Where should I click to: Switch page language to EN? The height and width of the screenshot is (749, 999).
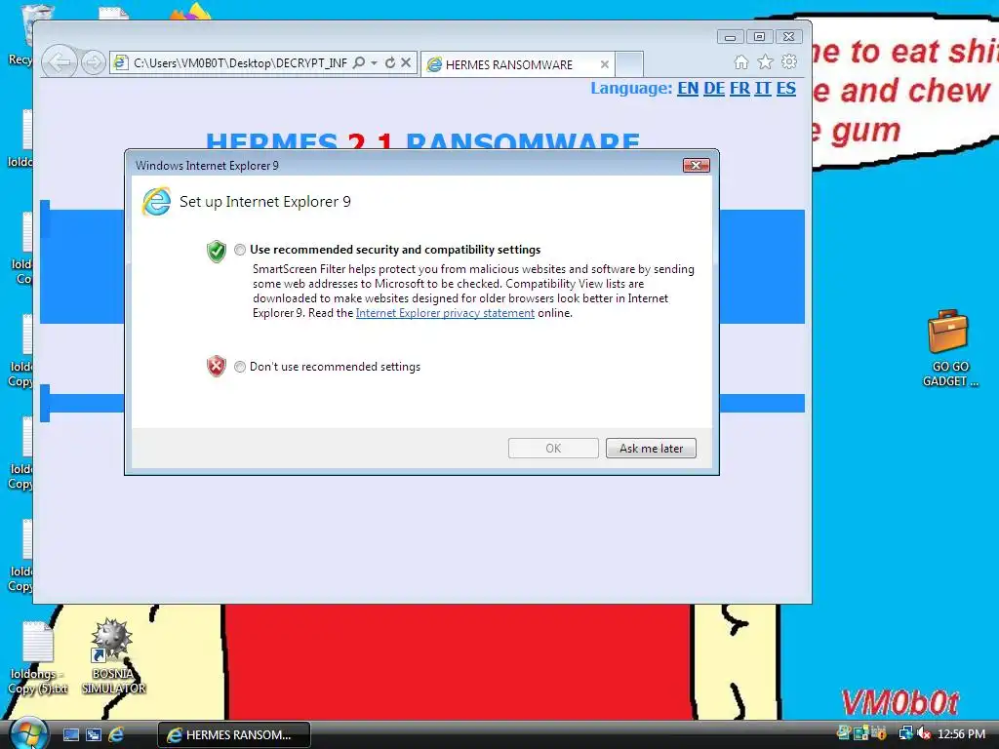(688, 88)
